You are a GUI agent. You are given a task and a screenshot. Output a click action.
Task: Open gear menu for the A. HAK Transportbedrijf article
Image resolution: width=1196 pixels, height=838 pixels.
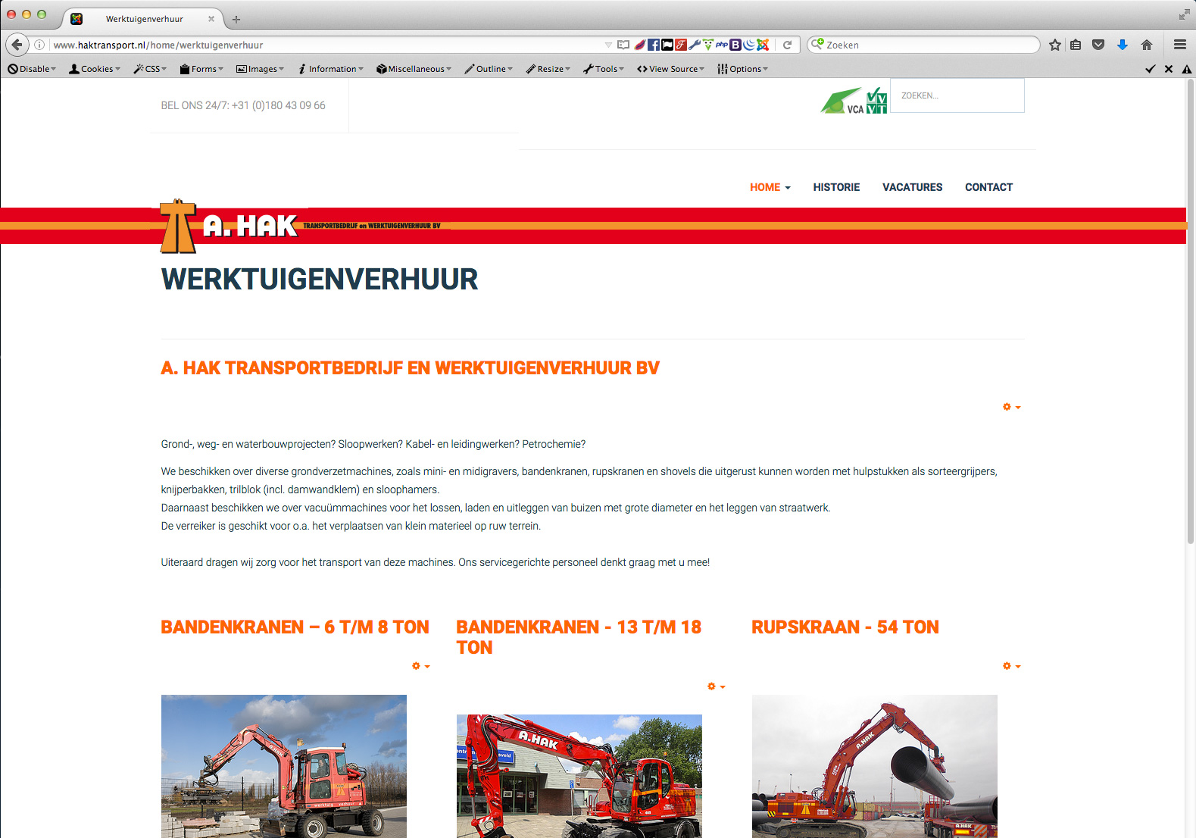point(1012,407)
